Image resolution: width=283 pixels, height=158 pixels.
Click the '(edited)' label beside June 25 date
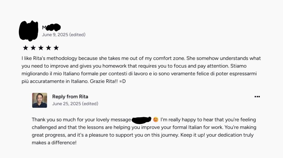click(x=90, y=104)
